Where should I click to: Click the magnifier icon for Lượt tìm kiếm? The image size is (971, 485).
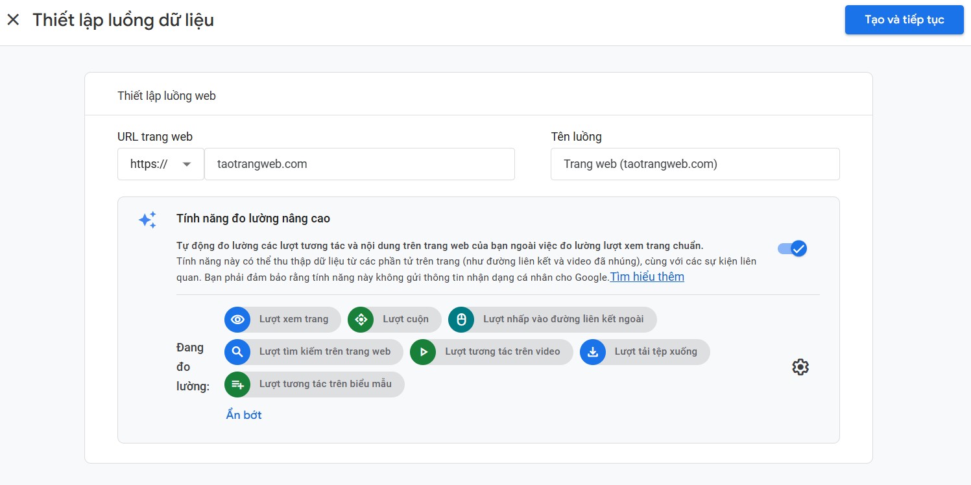coord(237,351)
